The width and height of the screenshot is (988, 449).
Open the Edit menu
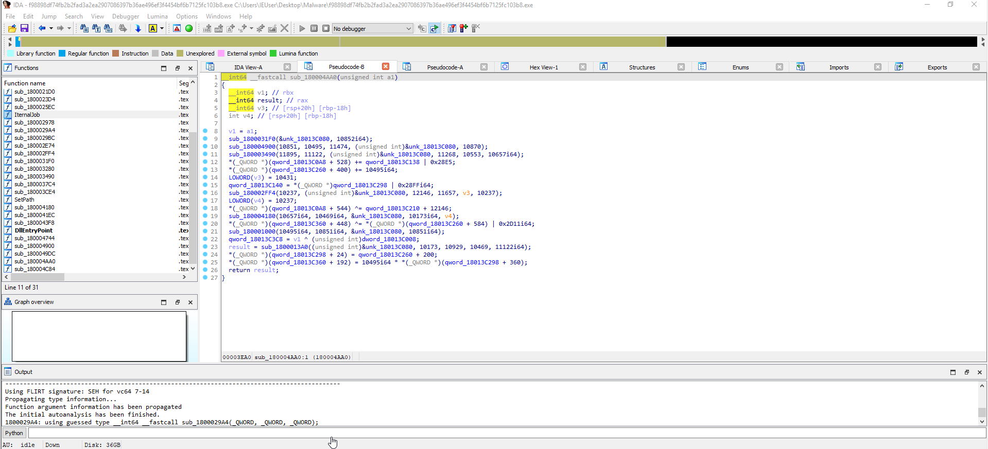pyautogui.click(x=28, y=16)
